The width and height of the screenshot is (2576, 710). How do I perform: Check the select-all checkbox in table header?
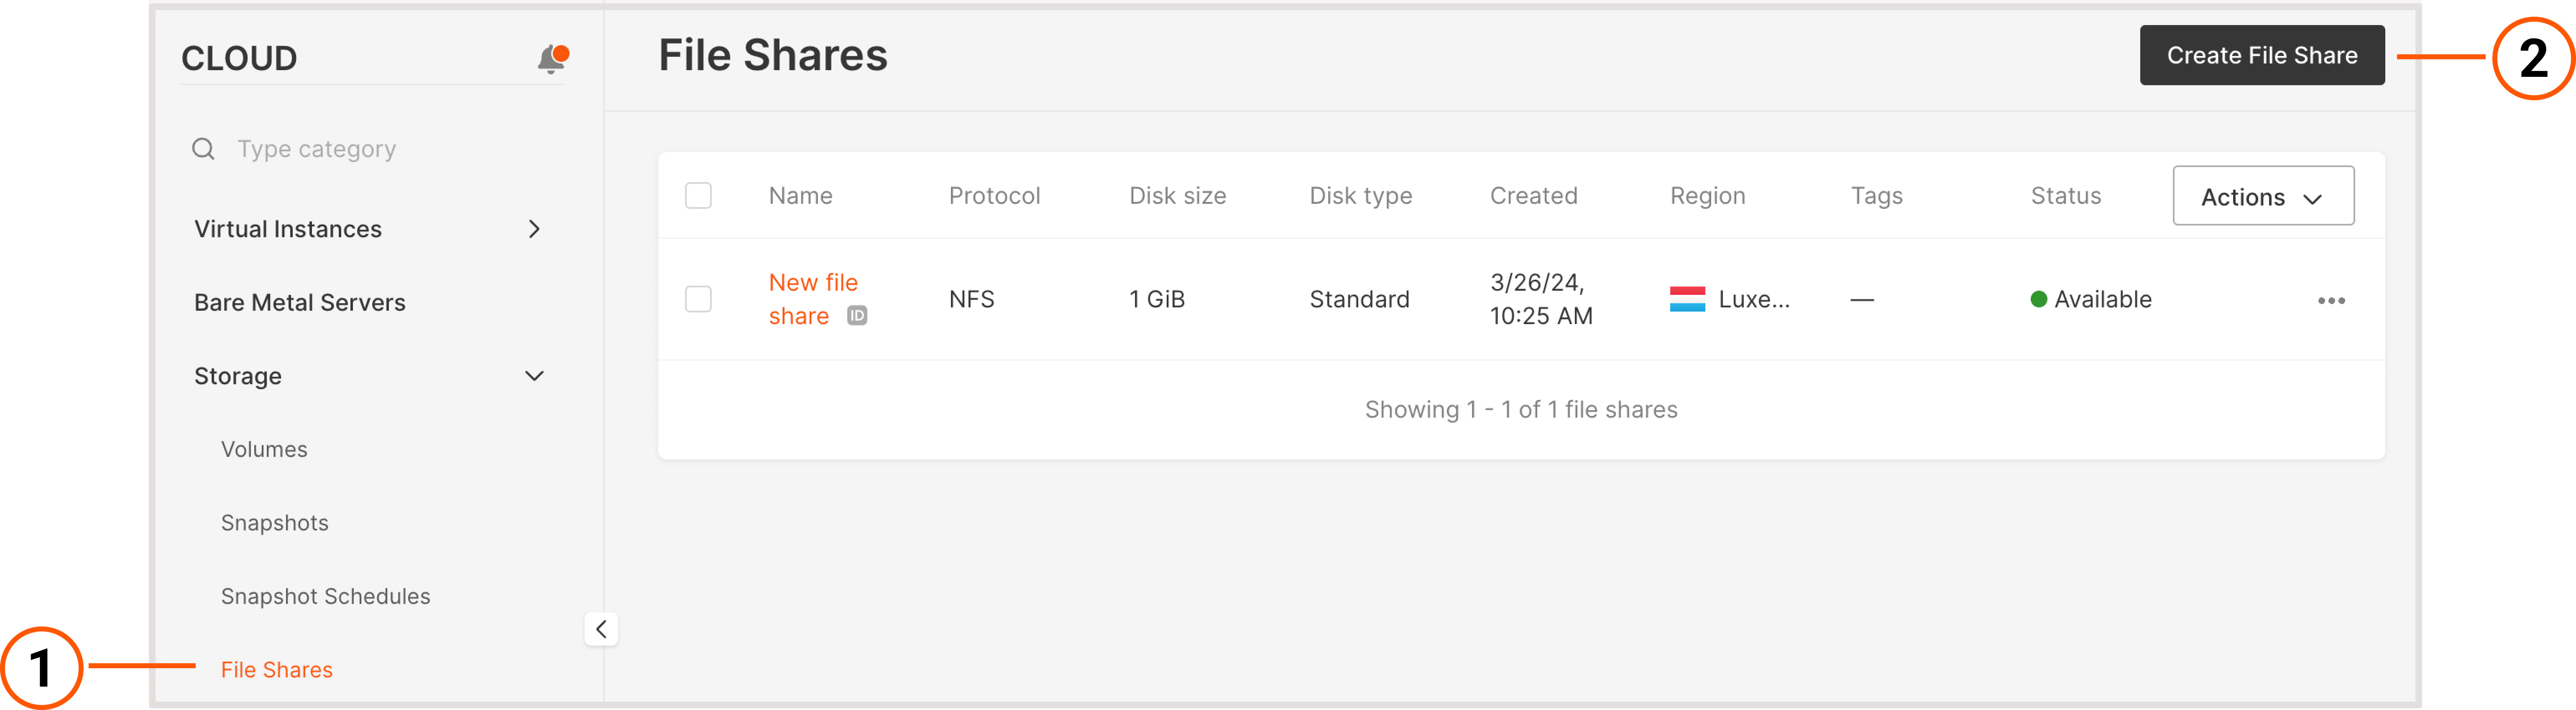point(698,195)
